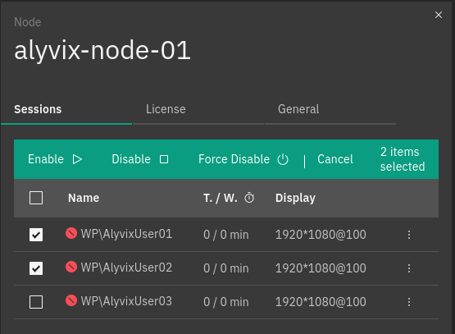The height and width of the screenshot is (334, 455).
Task: Select the WP\AlyvixUser03 session name
Action: (126, 301)
